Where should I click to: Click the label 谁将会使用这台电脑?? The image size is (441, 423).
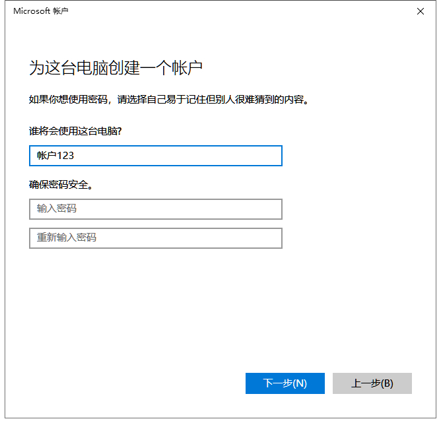point(76,131)
